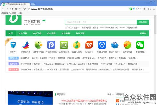Open the 安卓下载 navigation item

point(37,33)
